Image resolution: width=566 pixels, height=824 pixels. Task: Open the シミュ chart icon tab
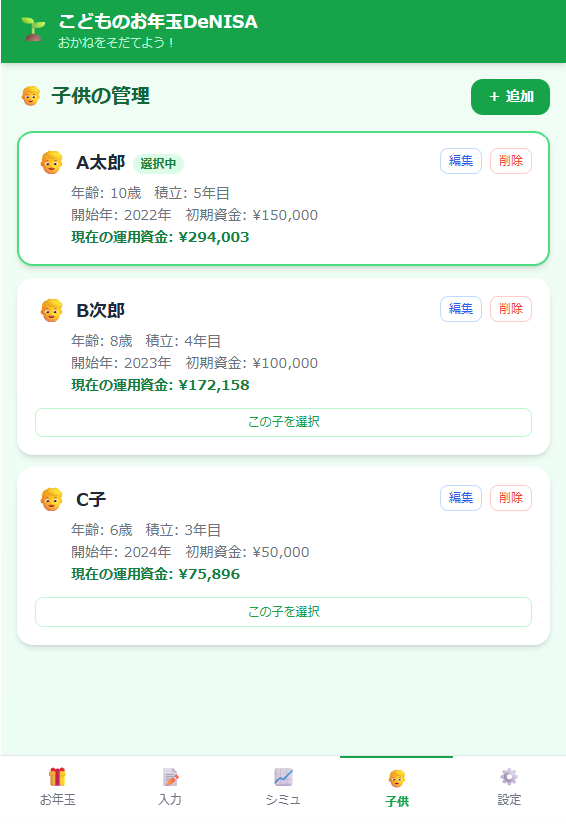[283, 787]
